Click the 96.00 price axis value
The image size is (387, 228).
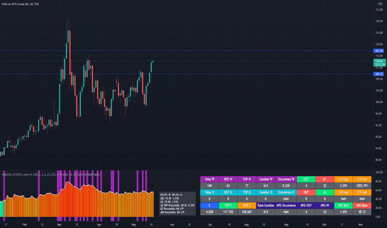(x=379, y=114)
